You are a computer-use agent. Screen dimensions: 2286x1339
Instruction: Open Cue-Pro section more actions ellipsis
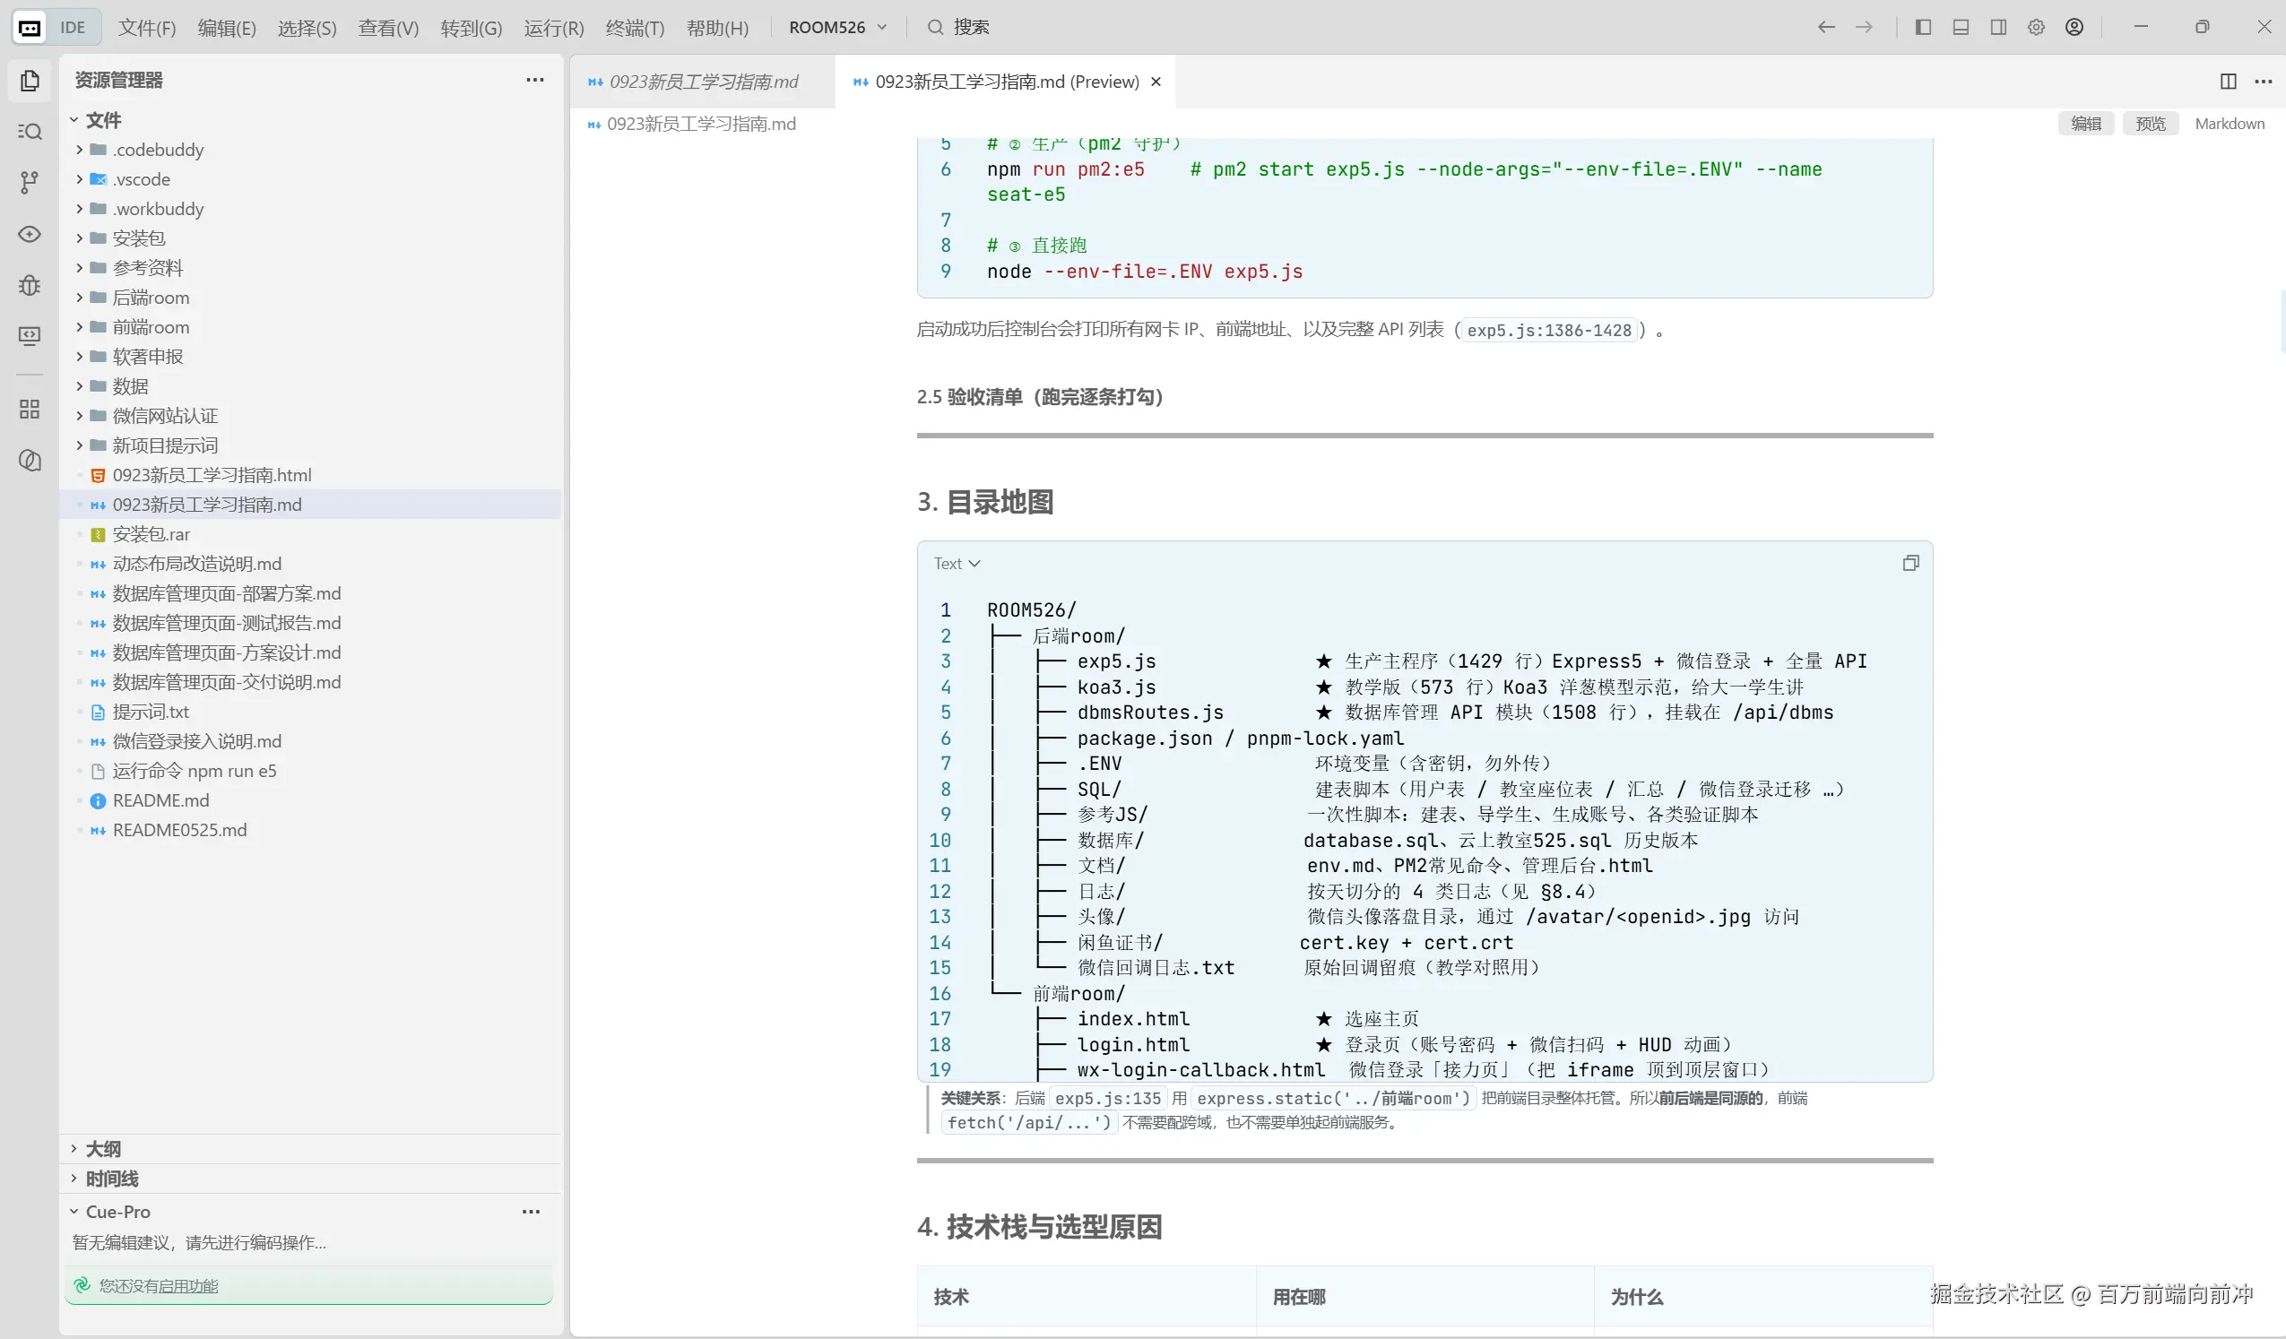(x=531, y=1211)
